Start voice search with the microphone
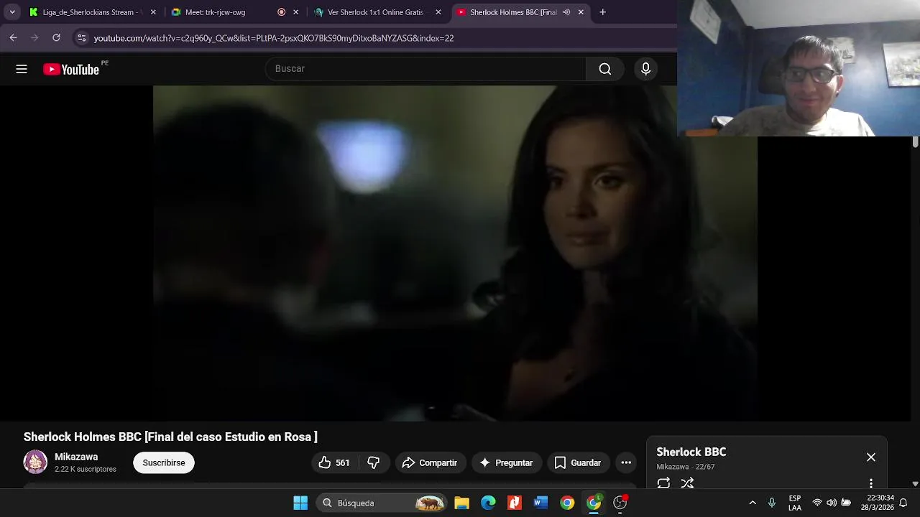The height and width of the screenshot is (517, 920). [x=645, y=69]
